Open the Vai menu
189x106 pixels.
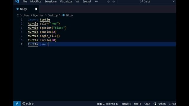coord(77,1)
